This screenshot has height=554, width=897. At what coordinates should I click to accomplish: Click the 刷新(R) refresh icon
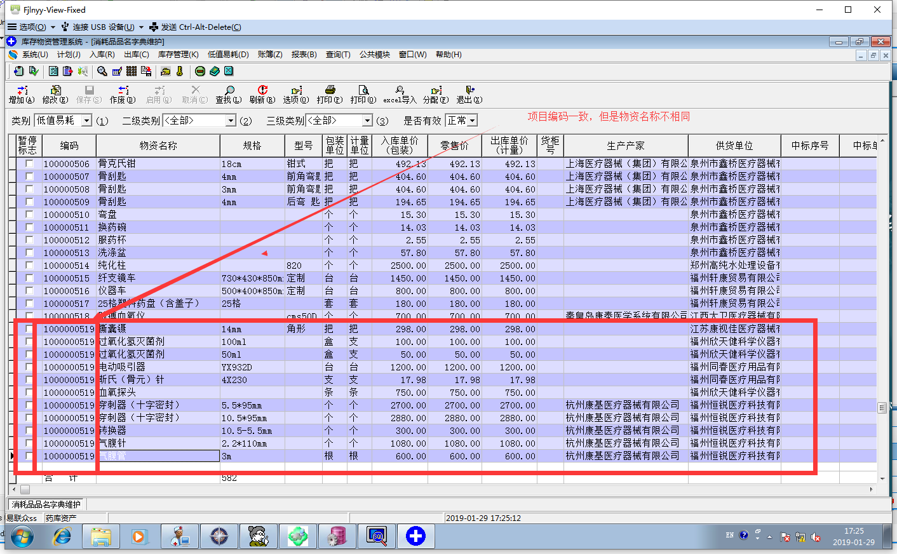click(262, 91)
